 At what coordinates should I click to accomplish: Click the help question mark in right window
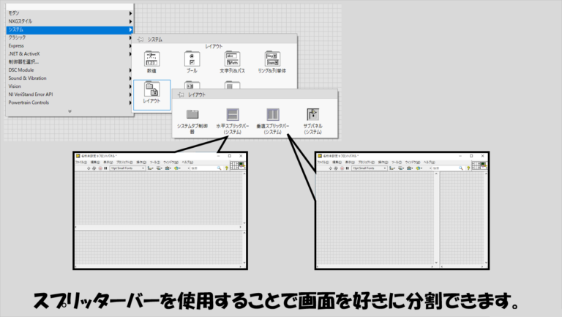tap(468, 168)
